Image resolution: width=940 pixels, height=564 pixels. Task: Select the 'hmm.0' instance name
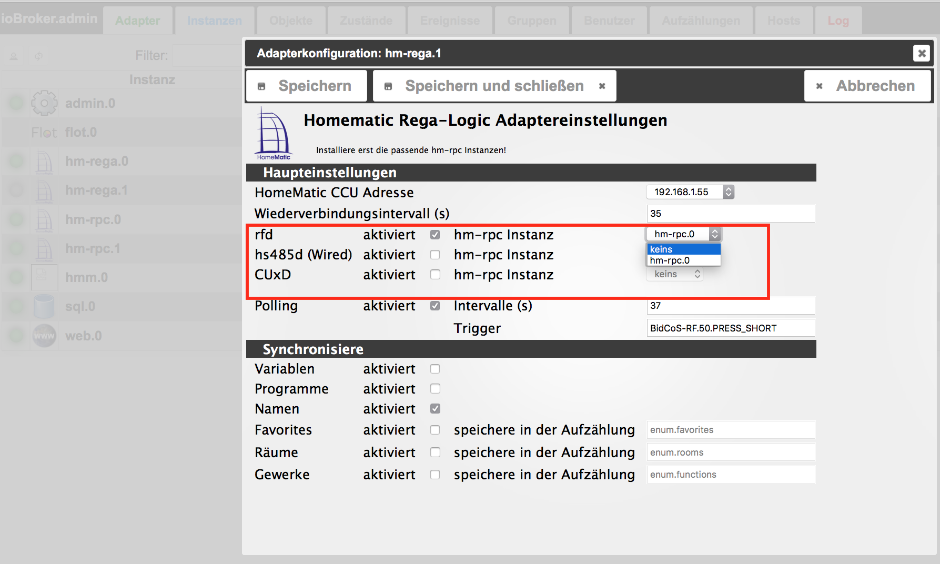(86, 277)
